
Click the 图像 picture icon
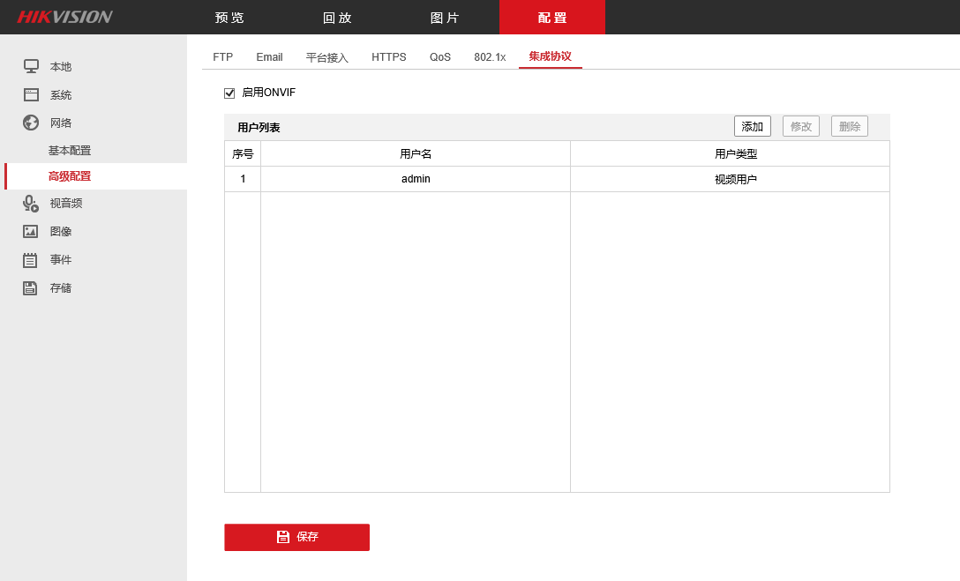(x=31, y=231)
